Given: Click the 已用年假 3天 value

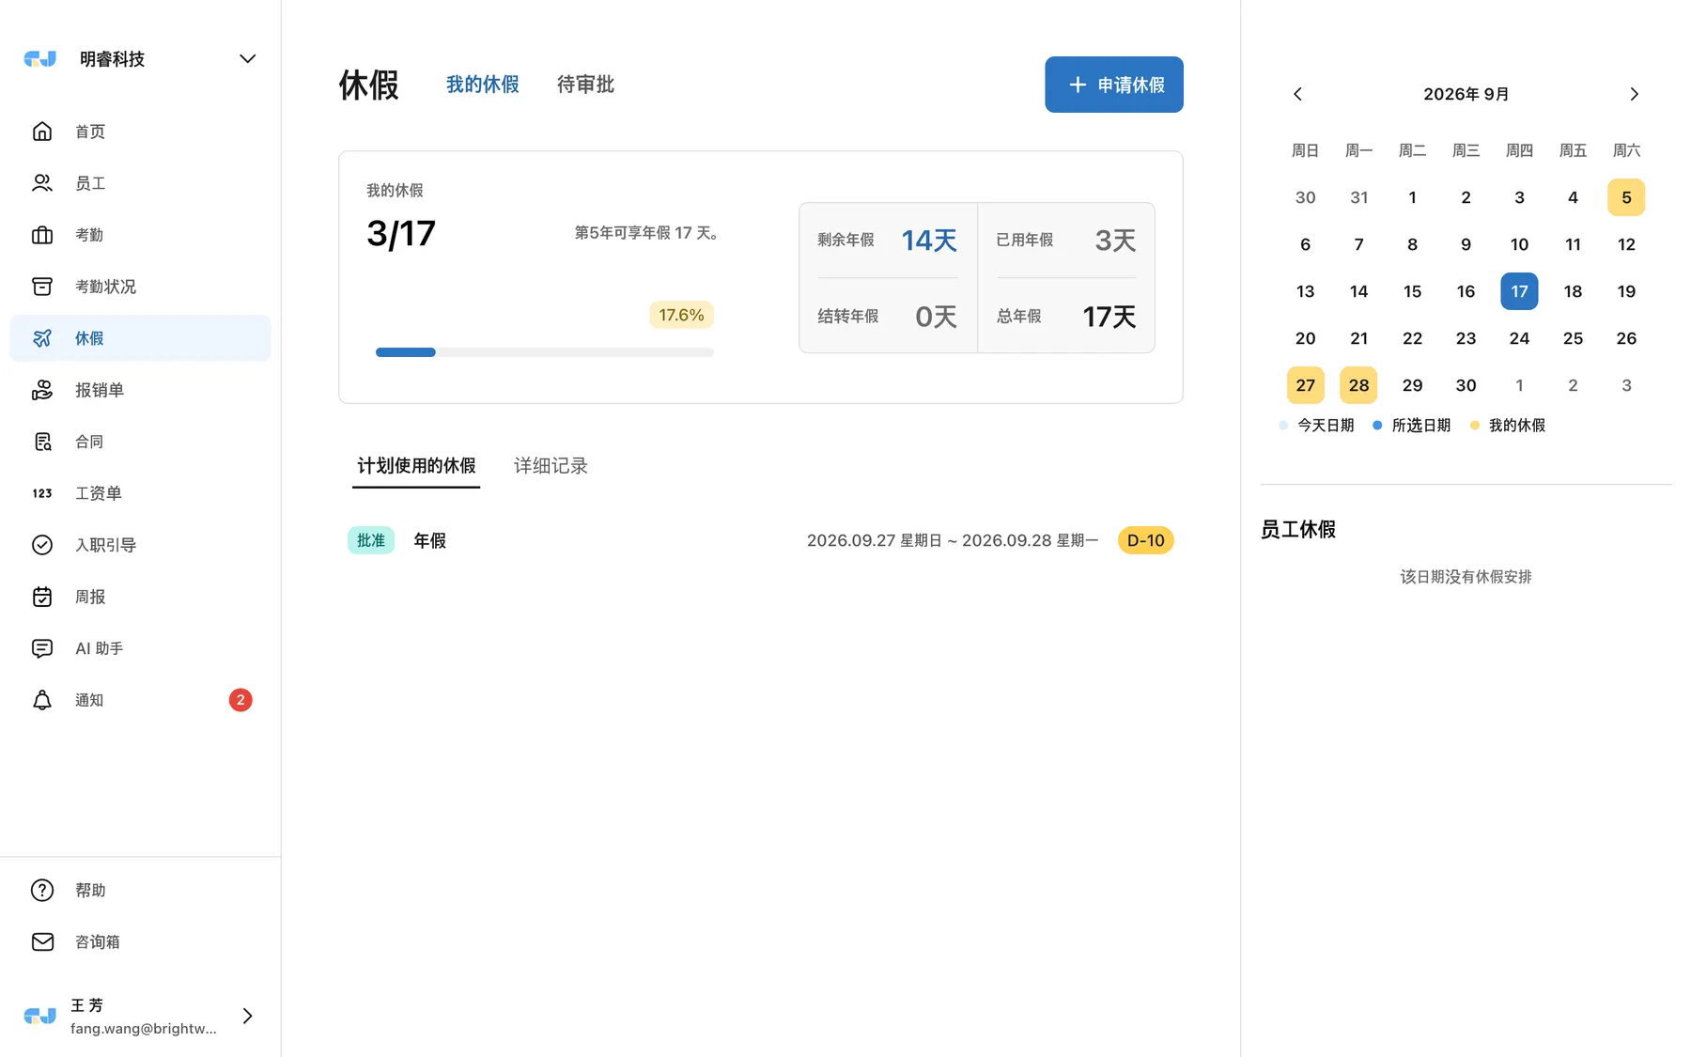Looking at the screenshot, I should (1115, 241).
